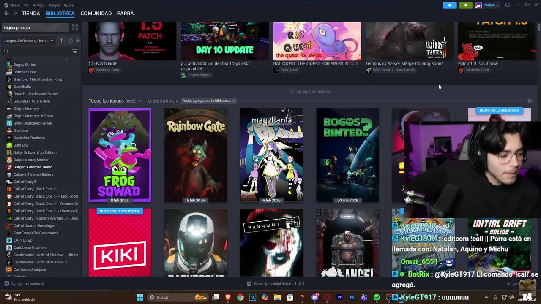Open the announcements megaphone button
541x304 pixels.
click(450, 5)
